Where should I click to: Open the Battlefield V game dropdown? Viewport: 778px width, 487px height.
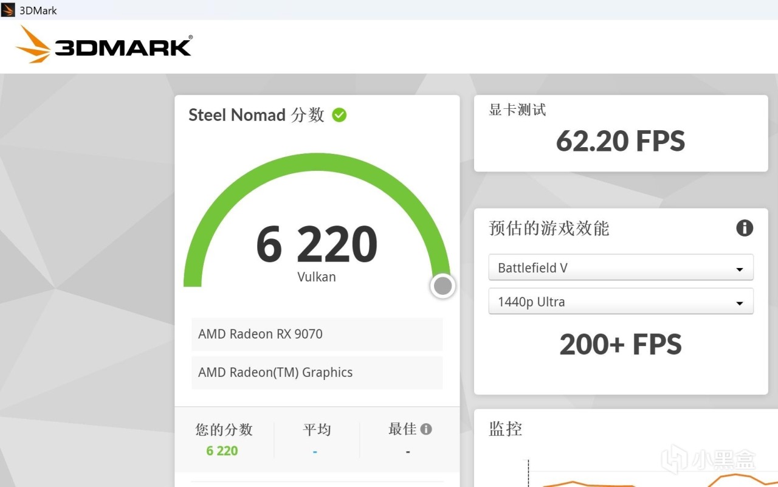tap(621, 268)
